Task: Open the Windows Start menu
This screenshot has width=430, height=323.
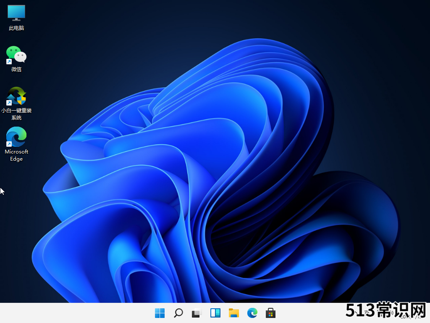Action: tap(160, 313)
